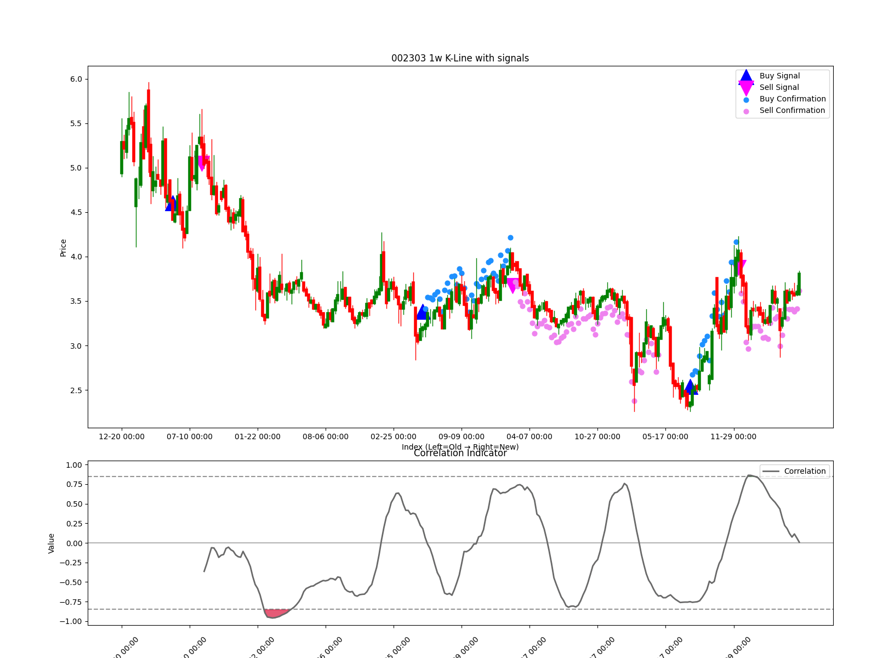
Task: Select the sell signal triangle near price 3.7
Action: [x=512, y=286]
